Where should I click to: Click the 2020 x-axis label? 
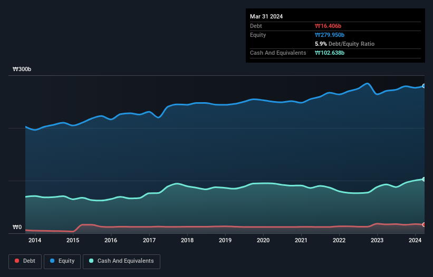263,240
